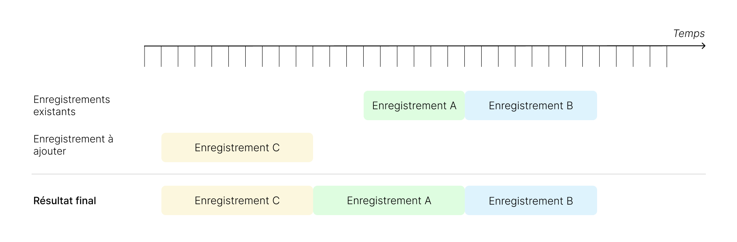Click the timeline tick aligned with Enregistrement C's end
The width and height of the screenshot is (737, 242).
[313, 56]
